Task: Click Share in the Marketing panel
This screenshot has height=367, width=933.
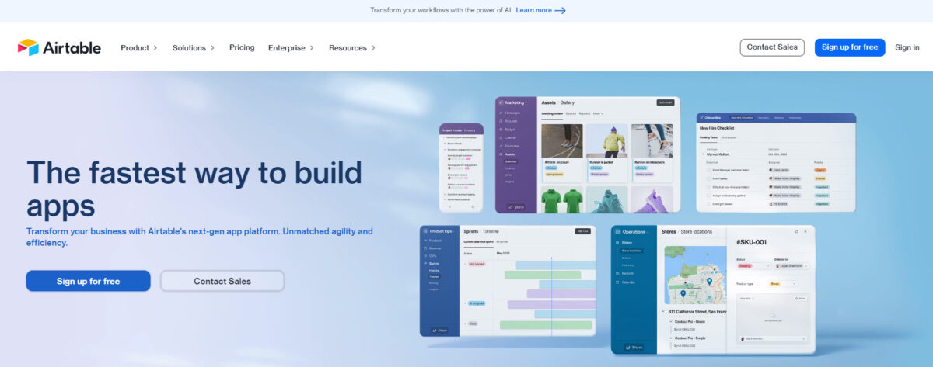Action: coord(516,207)
